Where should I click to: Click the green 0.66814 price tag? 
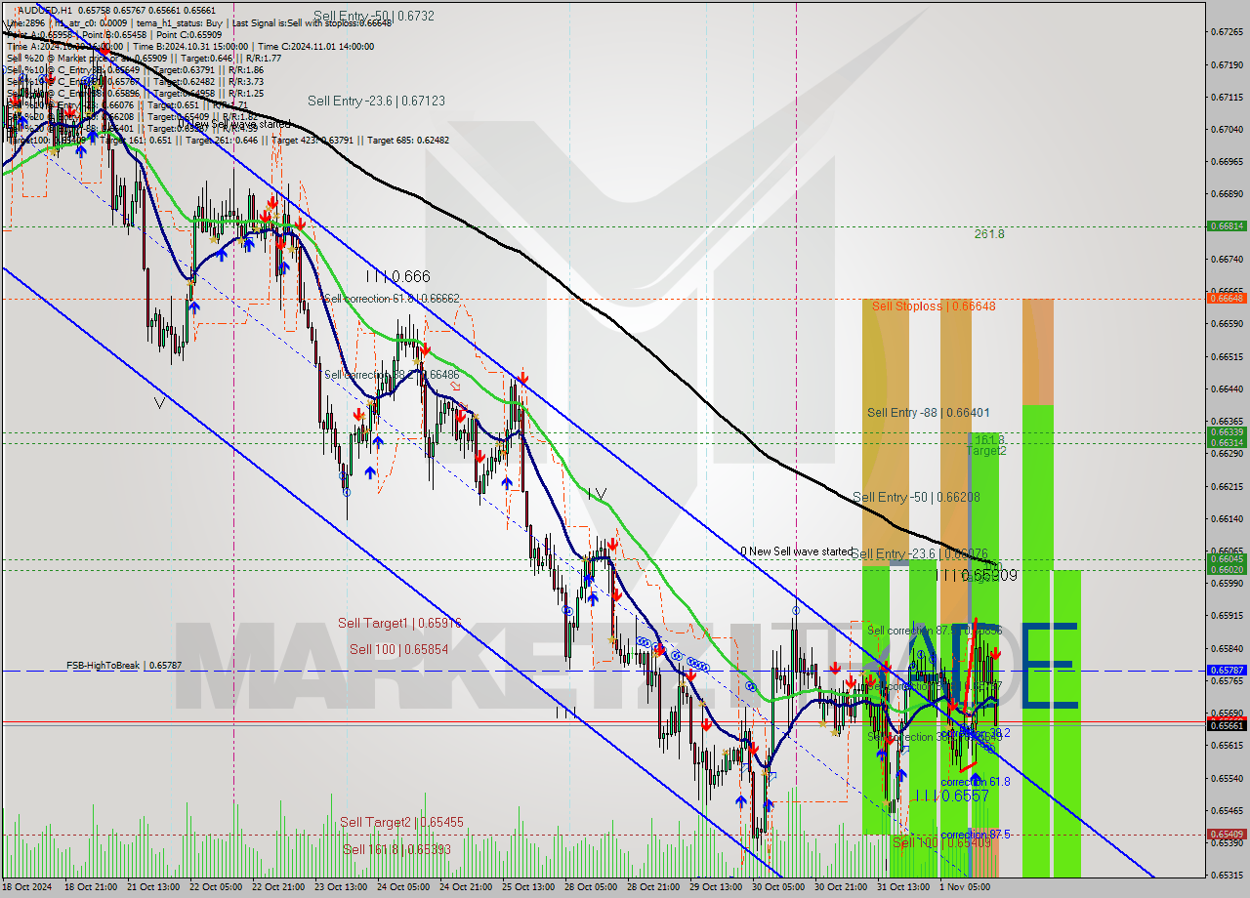tap(1226, 225)
